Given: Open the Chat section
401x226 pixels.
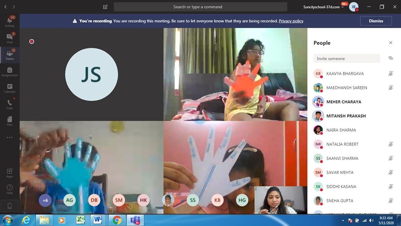Looking at the screenshot, I should [10, 38].
